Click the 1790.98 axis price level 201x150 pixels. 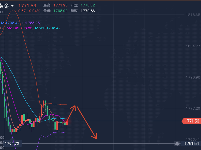193,77
